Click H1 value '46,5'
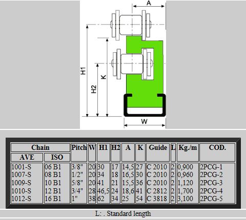246x220 pixels. point(103,191)
